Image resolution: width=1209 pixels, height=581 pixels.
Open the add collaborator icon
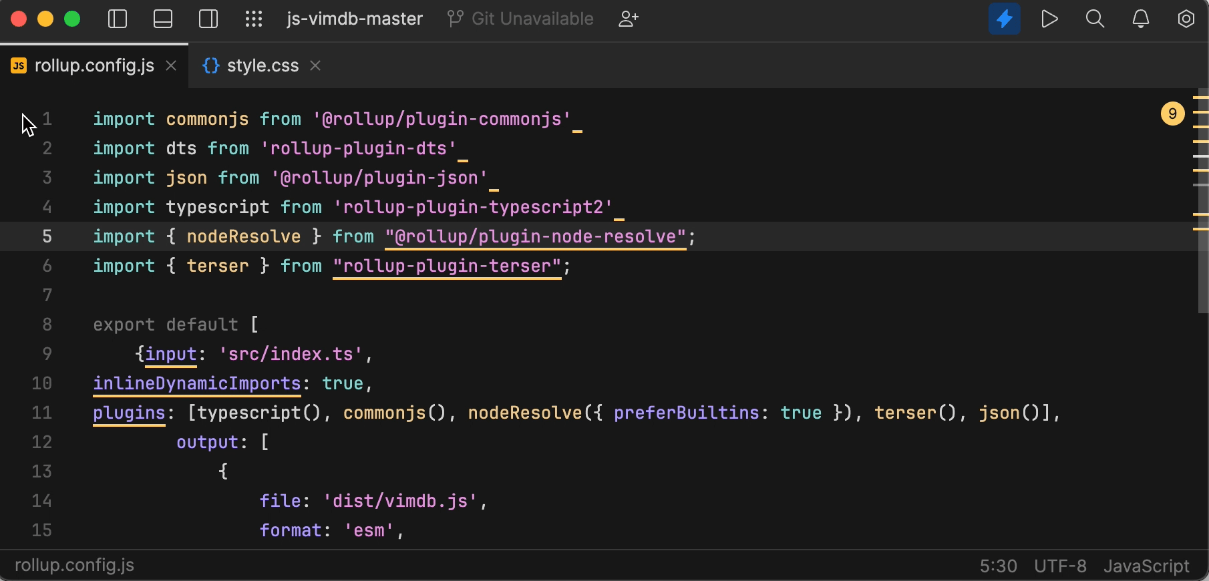[x=628, y=19]
